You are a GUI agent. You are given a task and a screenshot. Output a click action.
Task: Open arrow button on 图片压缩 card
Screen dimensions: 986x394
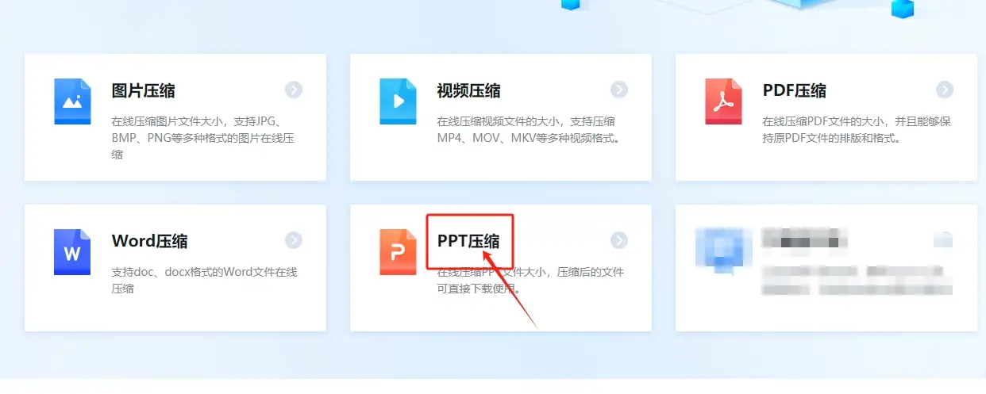pos(294,90)
